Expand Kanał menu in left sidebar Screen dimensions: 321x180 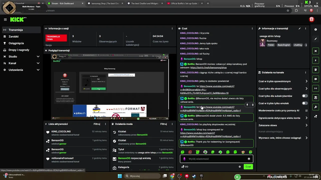click(21, 63)
